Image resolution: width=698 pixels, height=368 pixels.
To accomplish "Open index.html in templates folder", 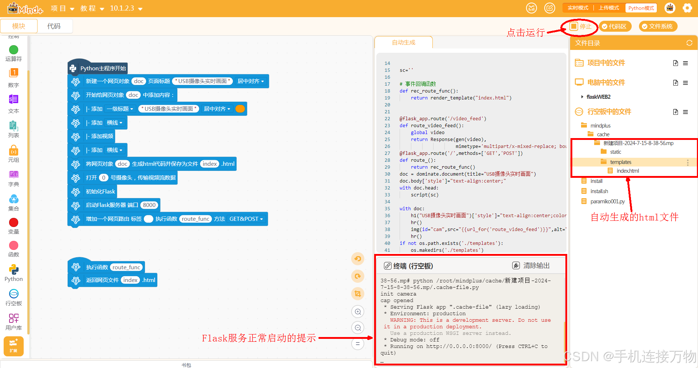I will [x=627, y=171].
